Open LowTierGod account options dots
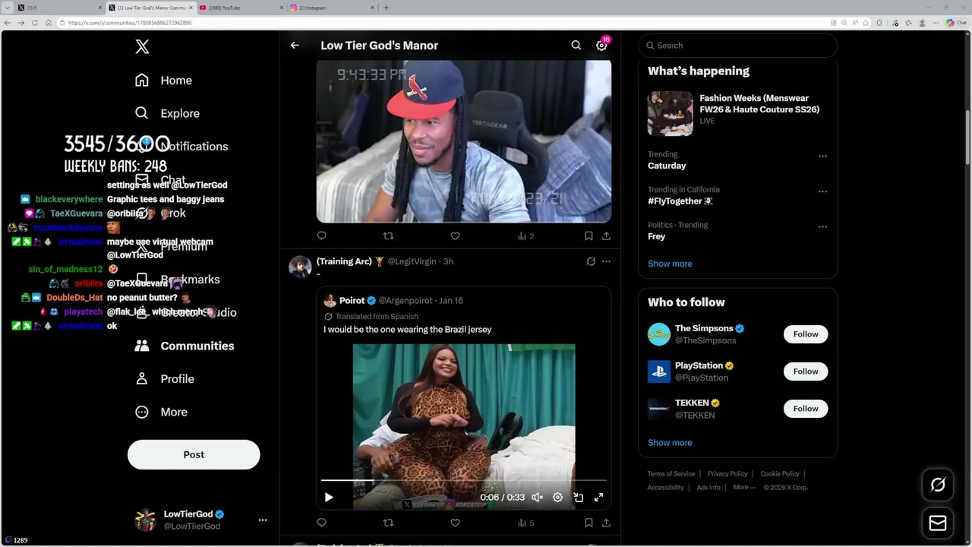The image size is (972, 547). pos(263,520)
